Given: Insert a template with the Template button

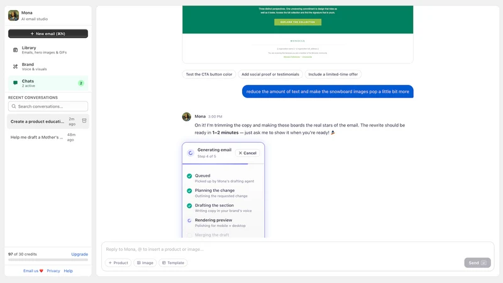Looking at the screenshot, I should tap(174, 263).
